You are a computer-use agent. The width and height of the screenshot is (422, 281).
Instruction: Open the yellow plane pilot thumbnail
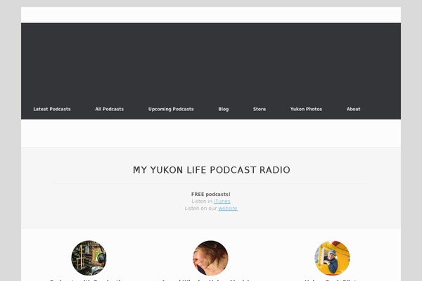tap(333, 258)
